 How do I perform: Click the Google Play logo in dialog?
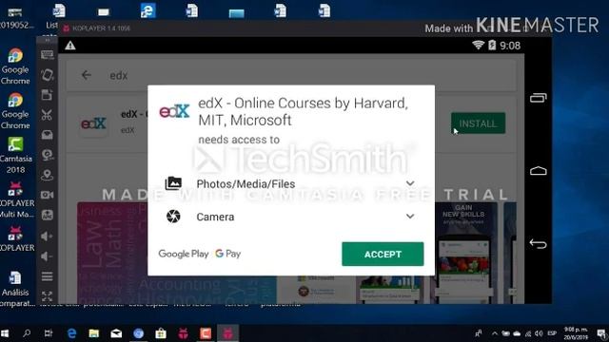pyautogui.click(x=184, y=254)
